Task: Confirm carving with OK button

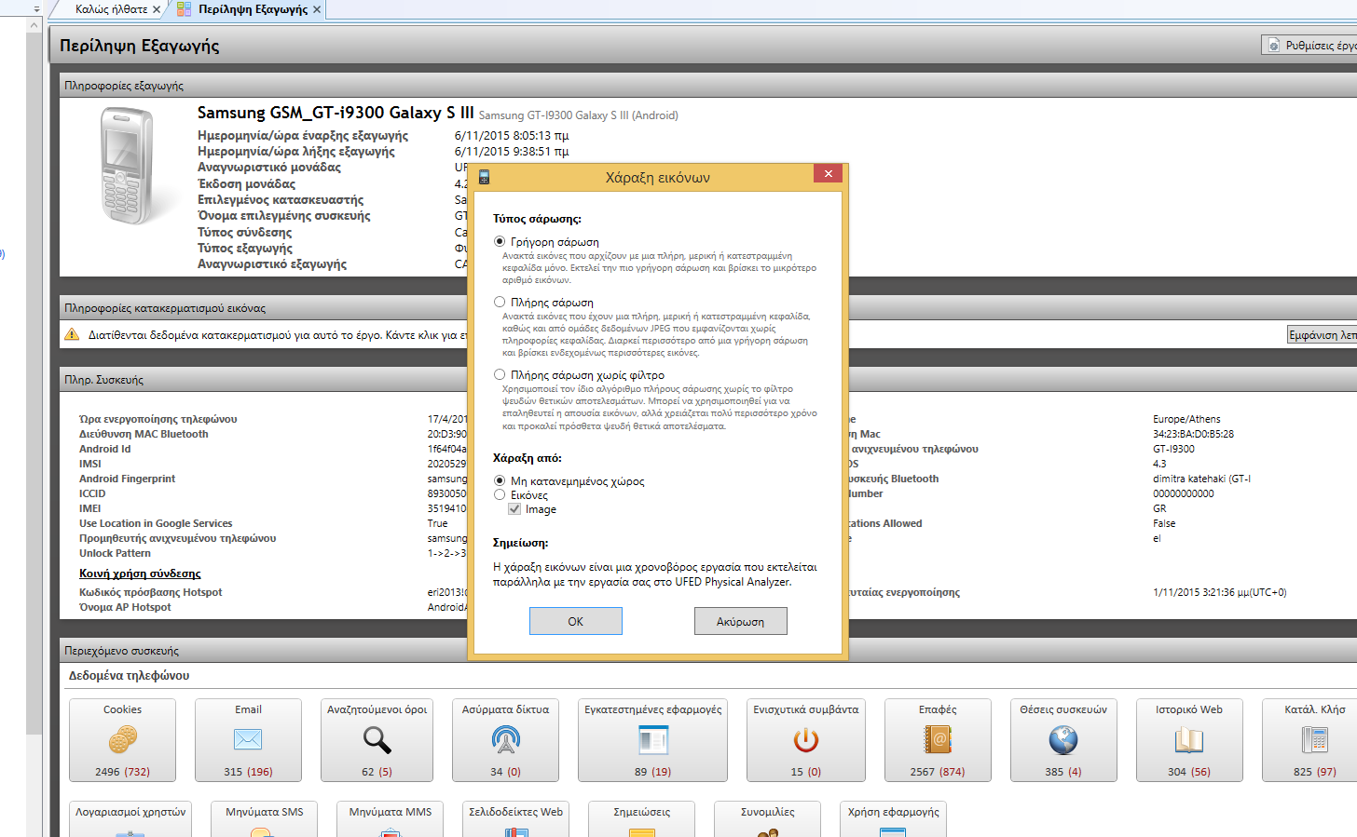Action: coord(576,621)
